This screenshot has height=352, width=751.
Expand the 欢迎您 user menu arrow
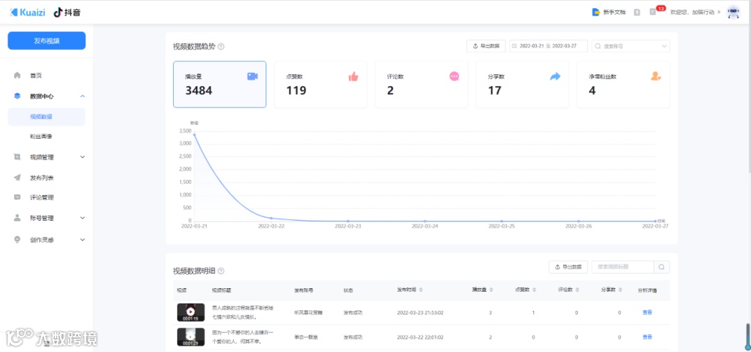coord(720,12)
